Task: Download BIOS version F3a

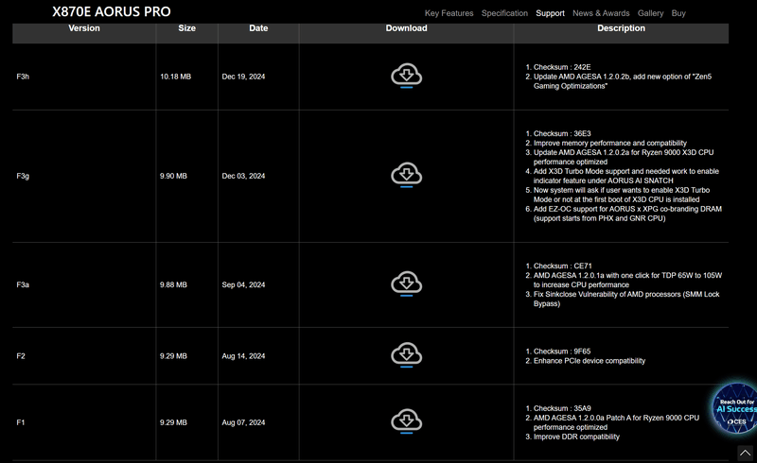Action: pyautogui.click(x=406, y=283)
